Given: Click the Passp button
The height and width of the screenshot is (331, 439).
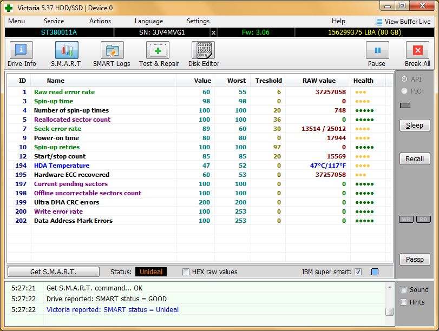Looking at the screenshot, I should coord(415,260).
